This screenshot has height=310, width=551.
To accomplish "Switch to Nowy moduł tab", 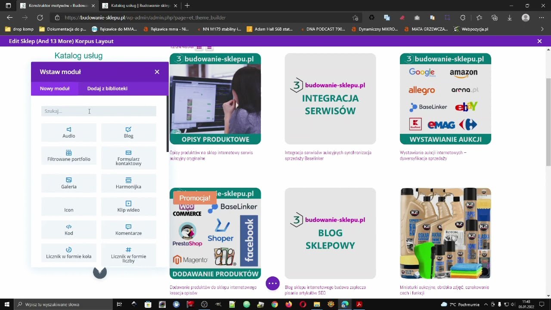I will click(55, 88).
